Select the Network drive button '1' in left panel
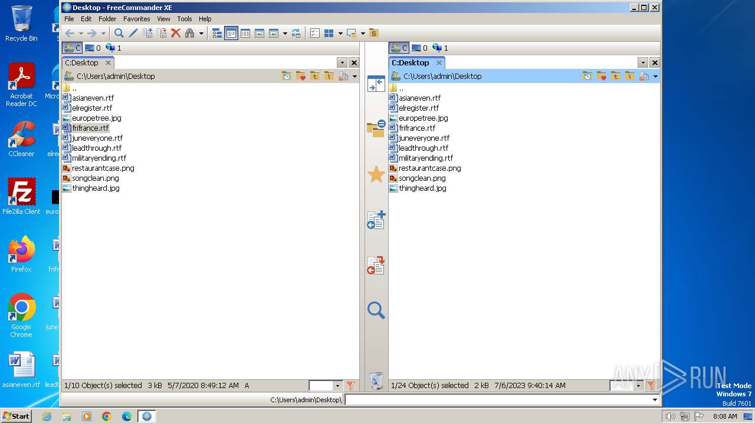This screenshot has width=755, height=424. 114,48
